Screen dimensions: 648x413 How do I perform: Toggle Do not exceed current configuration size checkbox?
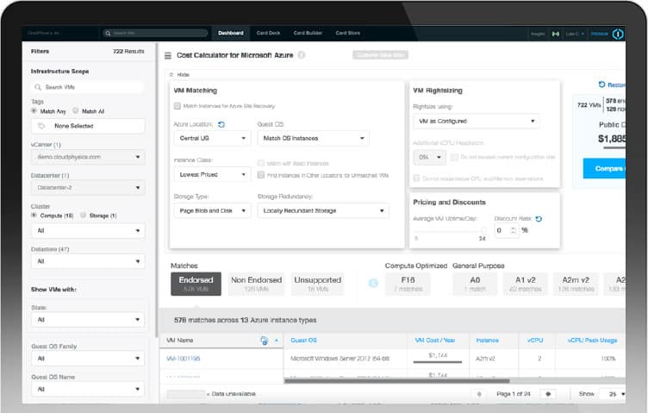pyautogui.click(x=454, y=157)
